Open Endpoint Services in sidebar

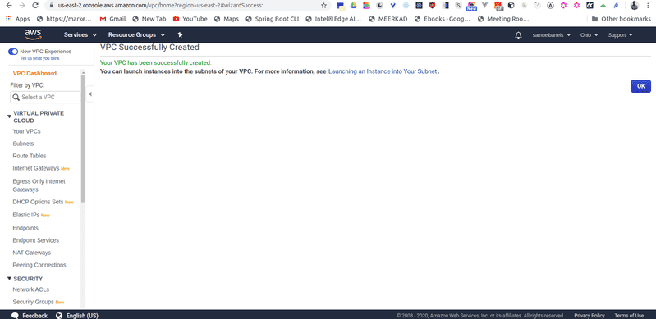[x=35, y=240]
